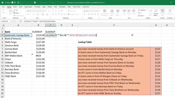Click the Format Painter button

(18, 16)
